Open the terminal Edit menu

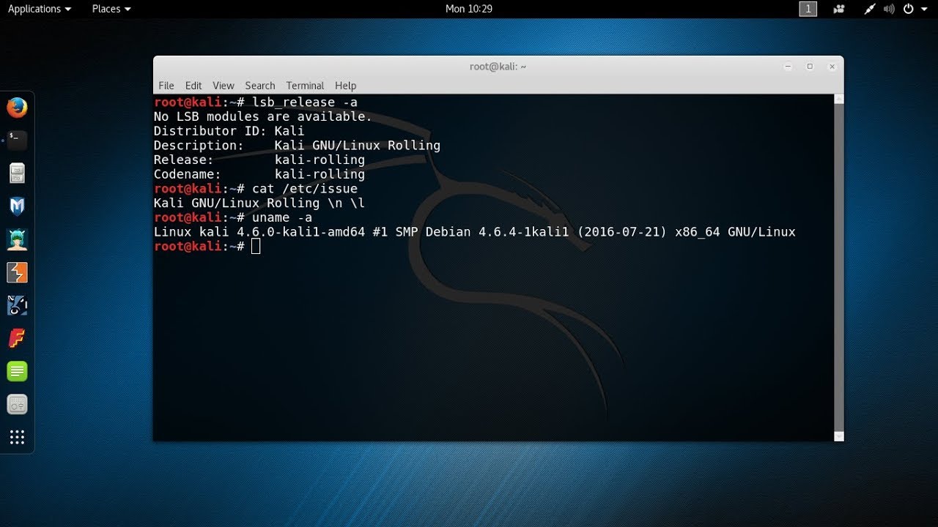coord(193,86)
